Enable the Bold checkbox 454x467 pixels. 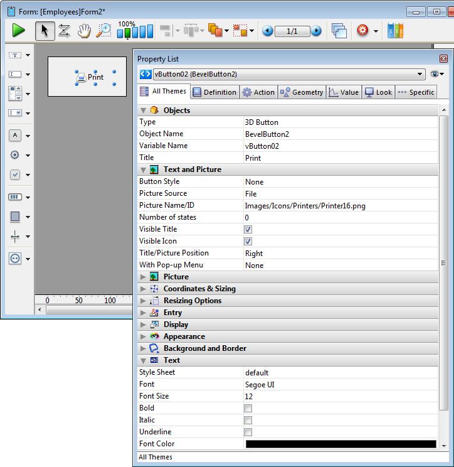click(x=248, y=409)
